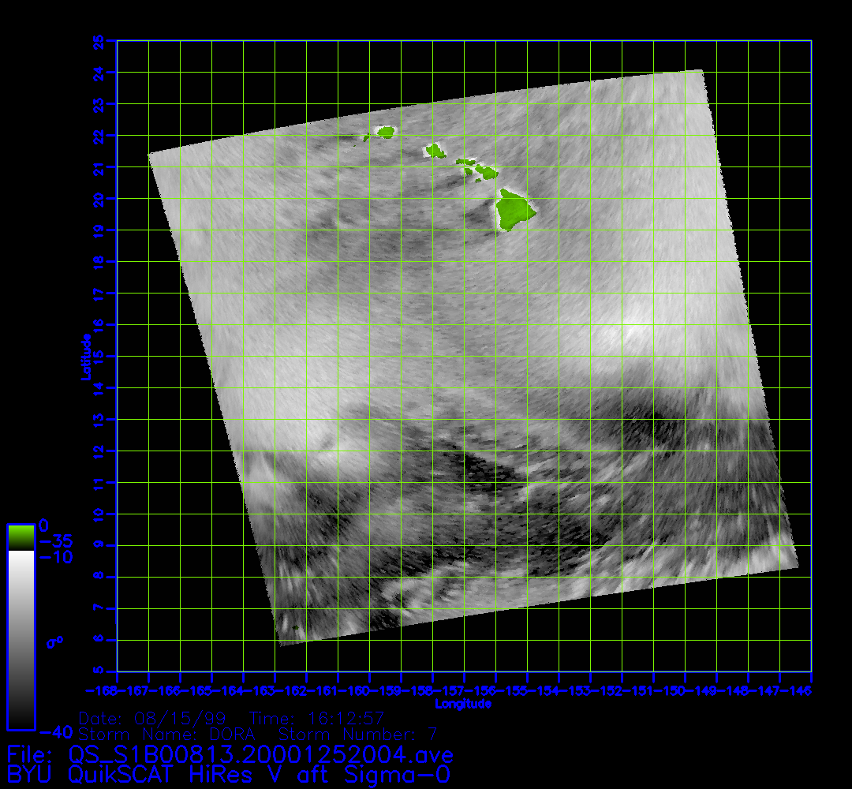This screenshot has width=852, height=789.
Task: Click the Big Island of Hawaii
Action: click(514, 209)
